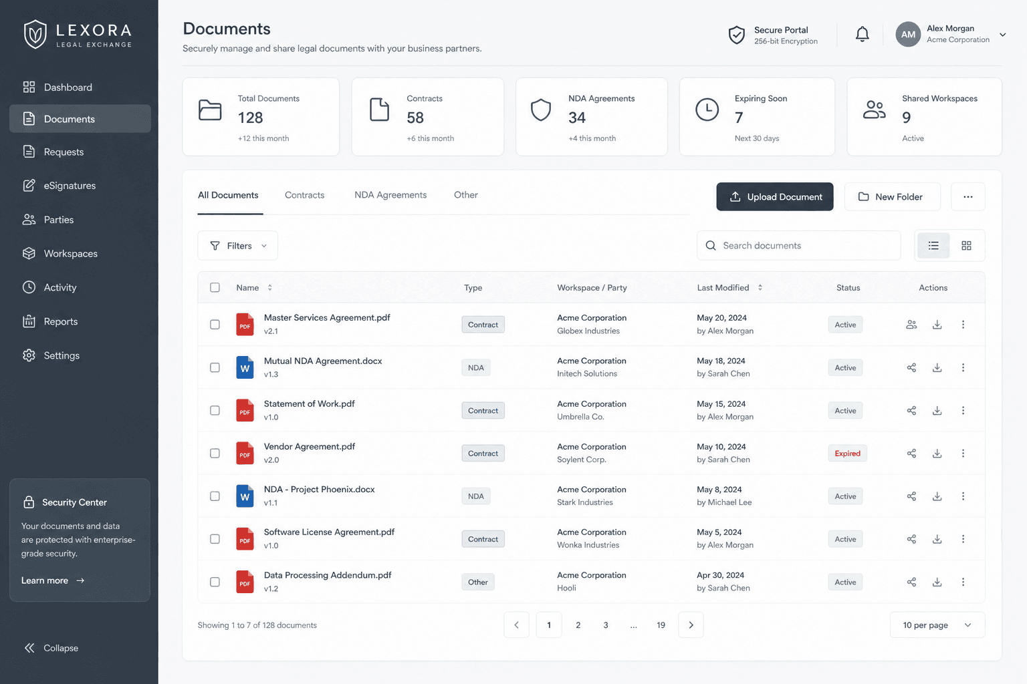Share Statement of Work.pdf

coord(911,410)
